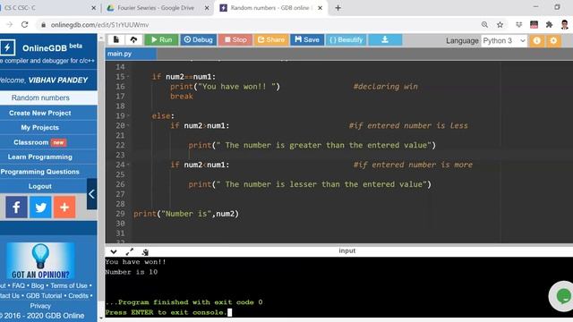Open the Credits link
The width and height of the screenshot is (573, 322).
tap(78, 296)
